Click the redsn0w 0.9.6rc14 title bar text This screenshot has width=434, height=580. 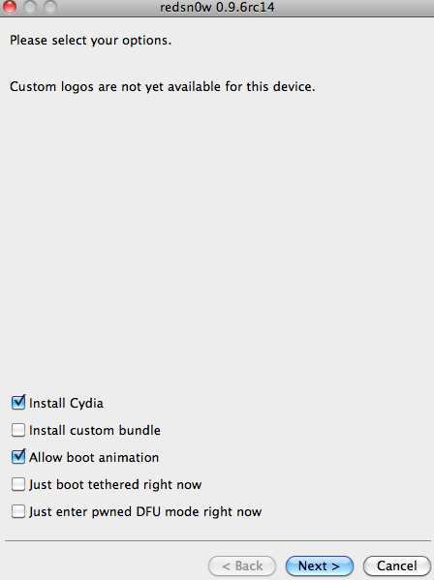pyautogui.click(x=217, y=7)
